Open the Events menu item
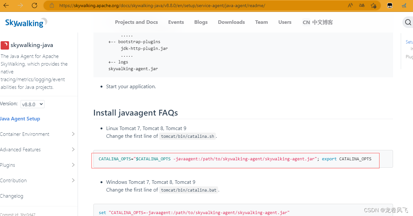The image size is (413, 216). pyautogui.click(x=176, y=22)
